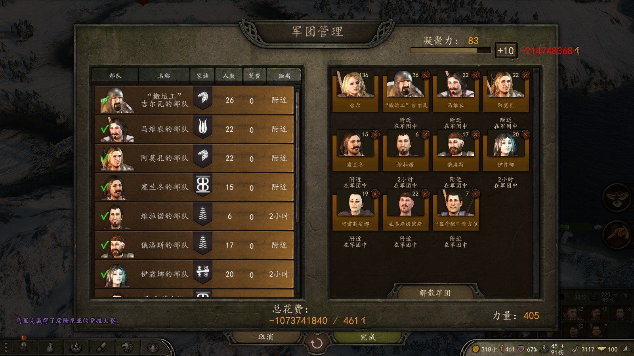Click 取消 button
This screenshot has width=634, height=356.
click(266, 337)
